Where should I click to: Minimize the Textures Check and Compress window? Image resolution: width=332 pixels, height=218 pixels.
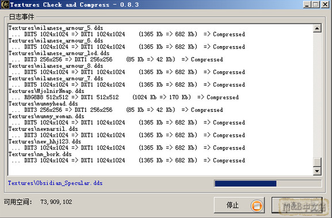(x=307, y=5)
